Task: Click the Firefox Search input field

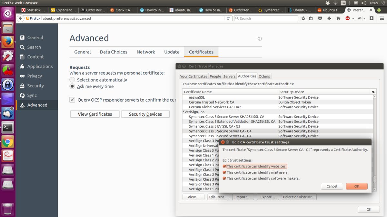Action: tap(266, 18)
